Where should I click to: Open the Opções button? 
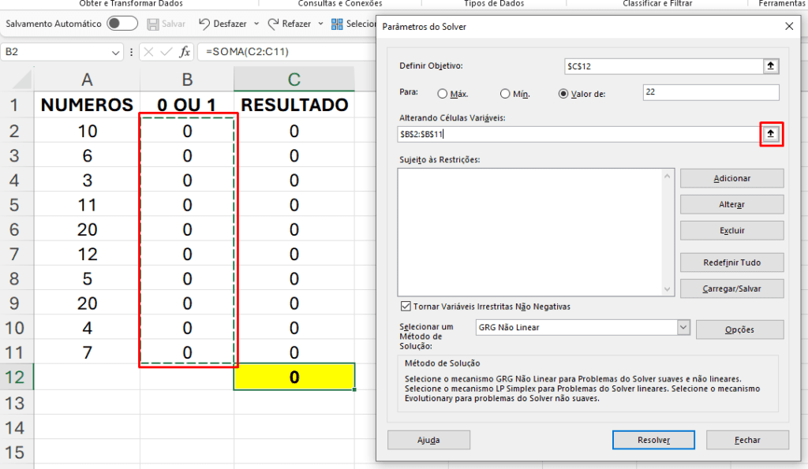point(739,329)
